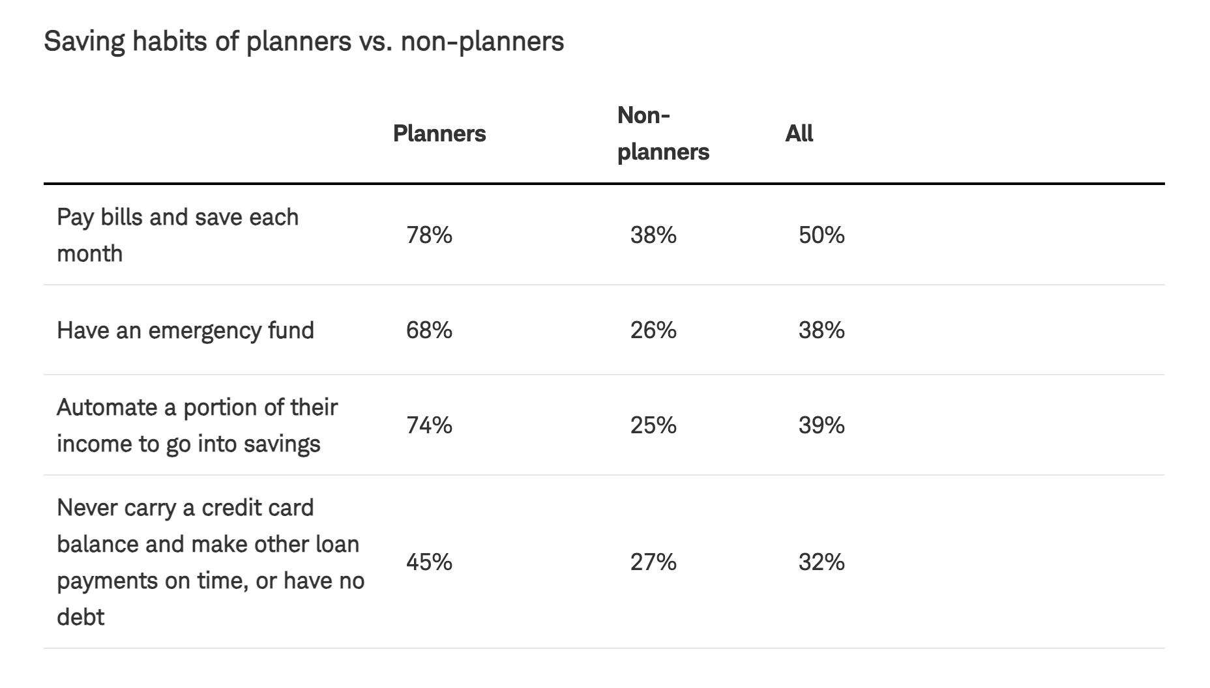Select the 45% Planners credit card value
Screen dimensions: 1210x688
pos(429,562)
